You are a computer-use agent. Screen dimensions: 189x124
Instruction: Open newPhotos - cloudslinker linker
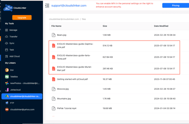(25, 83)
